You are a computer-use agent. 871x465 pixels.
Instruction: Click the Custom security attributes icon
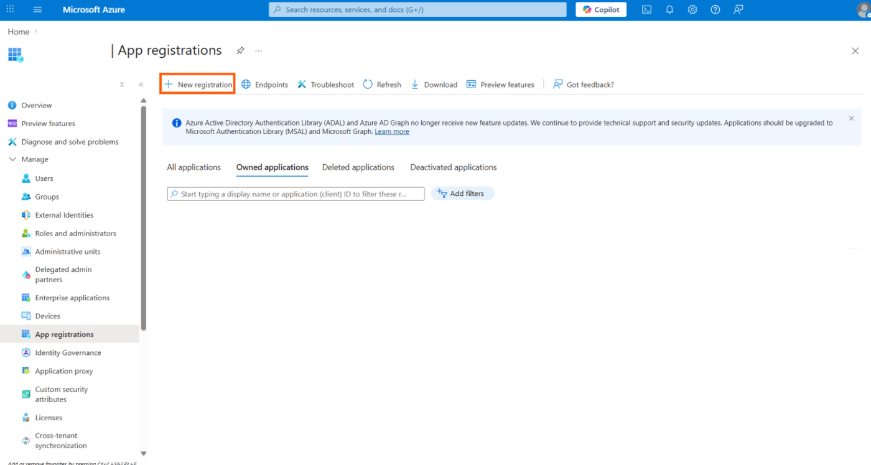(26, 394)
